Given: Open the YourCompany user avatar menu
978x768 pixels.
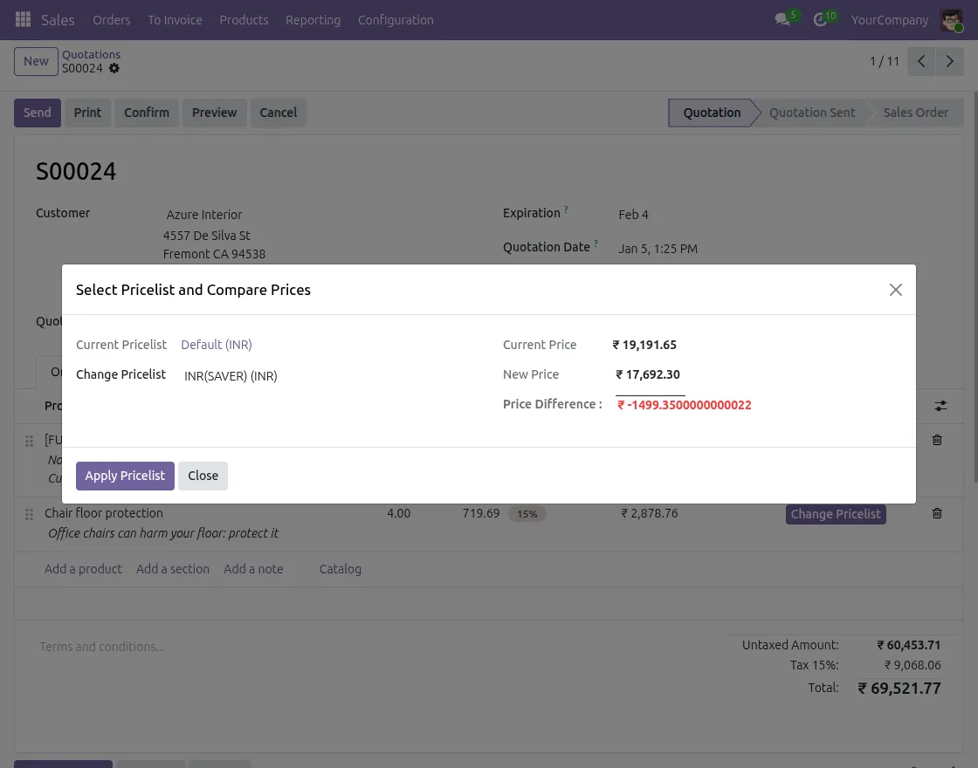Looking at the screenshot, I should [951, 19].
